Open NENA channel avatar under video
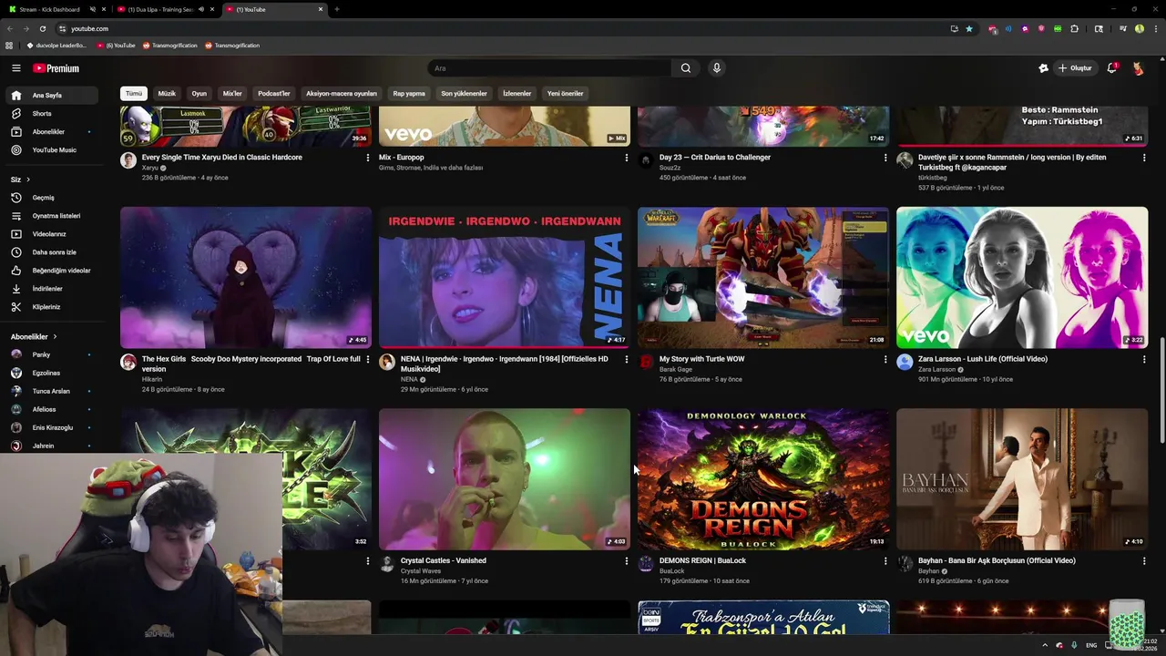The image size is (1166, 656). (386, 362)
